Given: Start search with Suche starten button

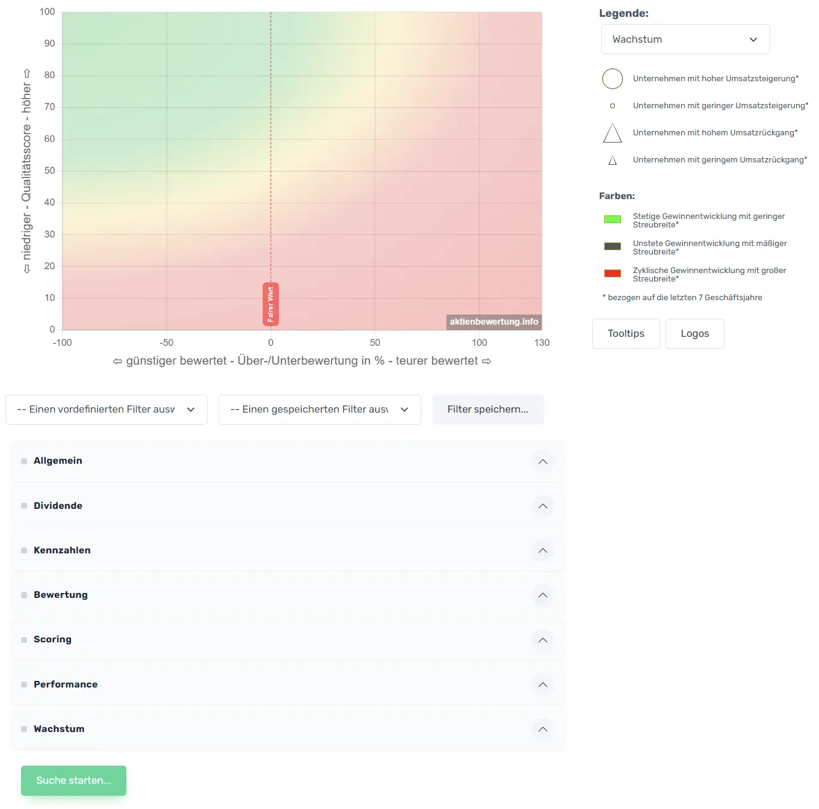Looking at the screenshot, I should tap(73, 781).
